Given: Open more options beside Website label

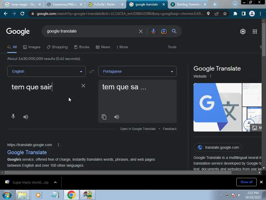Looking at the screenshot, I should [211, 76].
